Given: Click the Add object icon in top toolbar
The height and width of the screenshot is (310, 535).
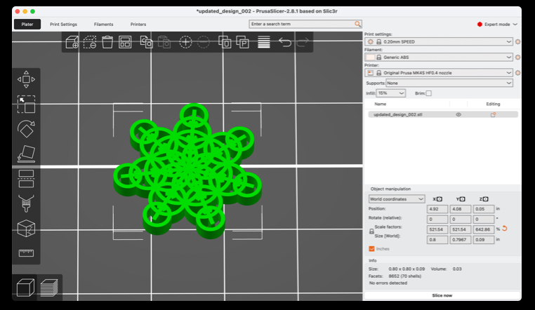Looking at the screenshot, I should click(72, 42).
